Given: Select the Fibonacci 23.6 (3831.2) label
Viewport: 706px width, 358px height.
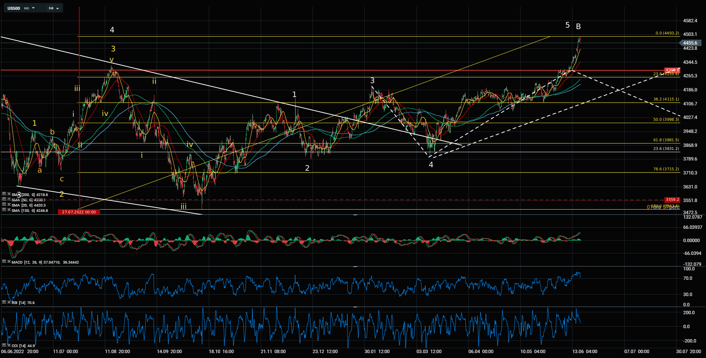Looking at the screenshot, I should tap(666, 149).
